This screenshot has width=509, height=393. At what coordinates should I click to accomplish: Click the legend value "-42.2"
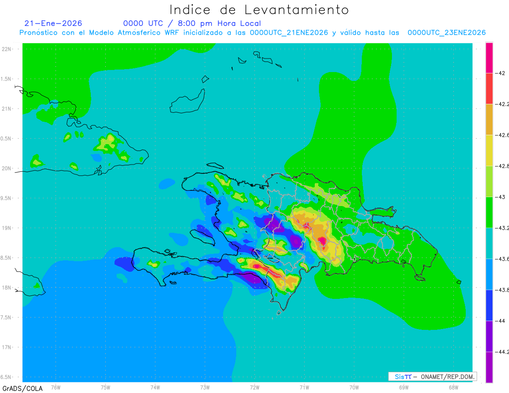pos(502,104)
